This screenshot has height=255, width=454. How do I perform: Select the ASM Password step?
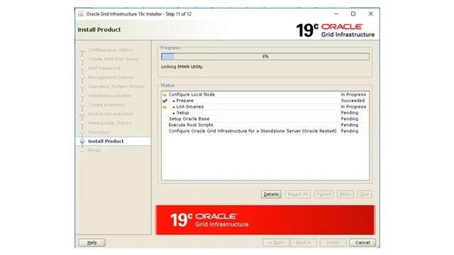(104, 68)
